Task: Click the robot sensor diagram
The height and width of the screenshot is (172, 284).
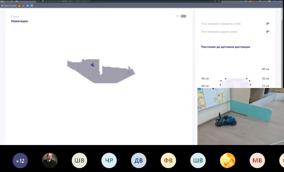Action: pyautogui.click(x=235, y=83)
